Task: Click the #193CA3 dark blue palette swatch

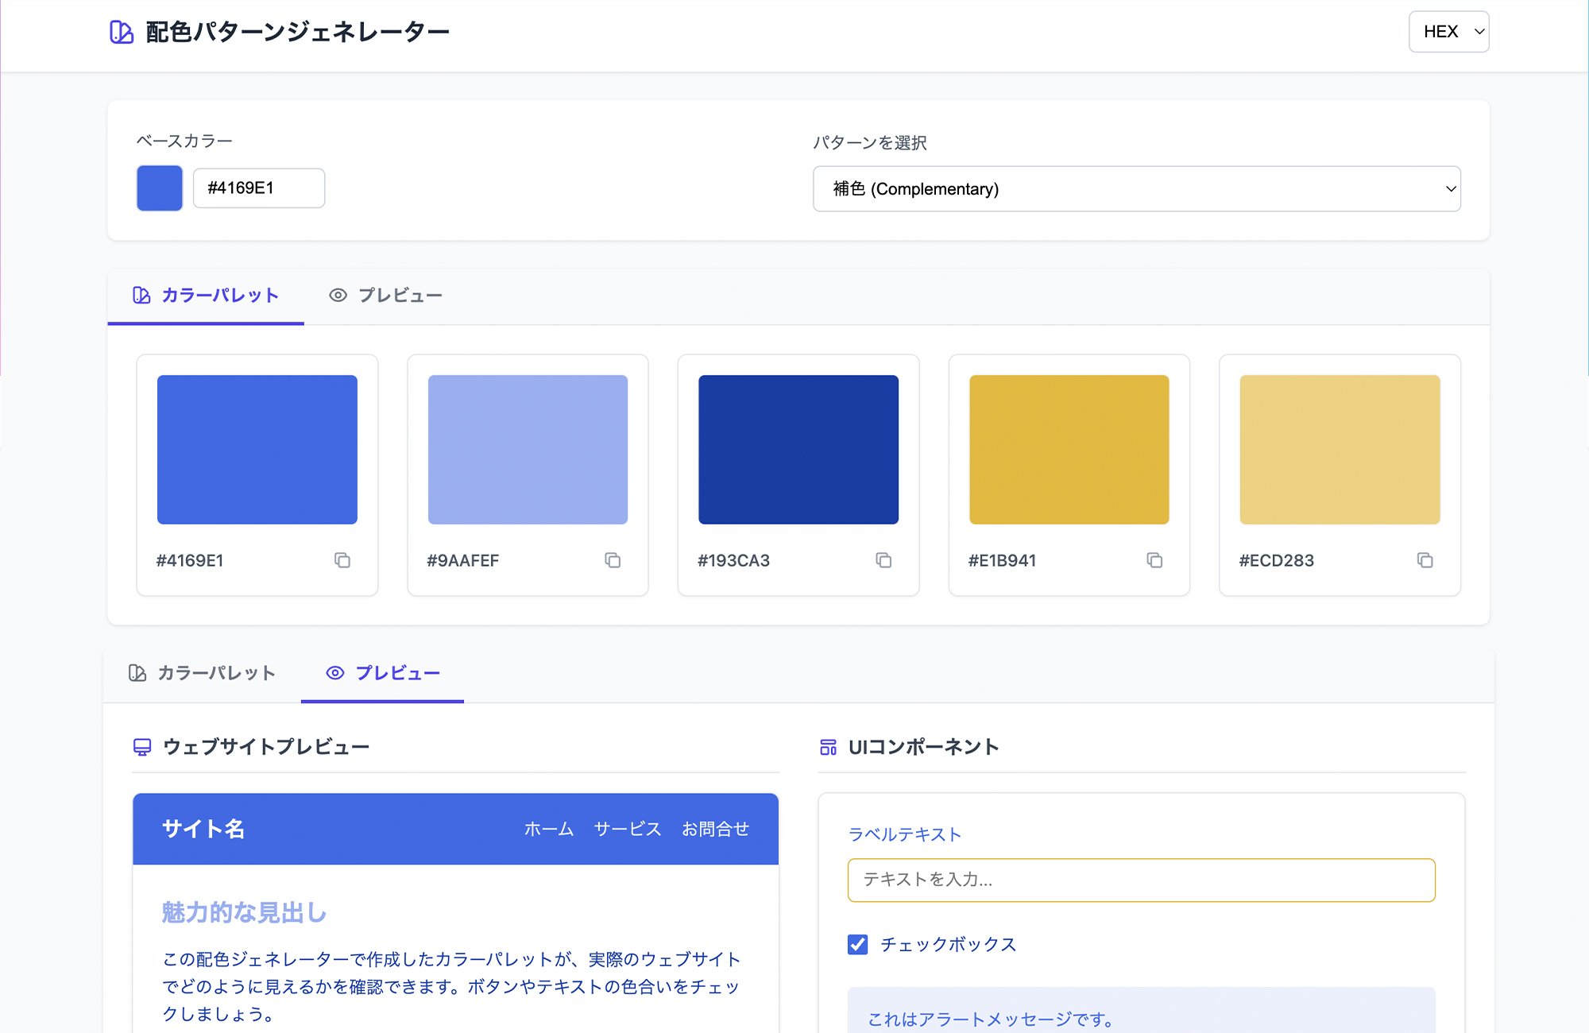Action: coord(798,450)
